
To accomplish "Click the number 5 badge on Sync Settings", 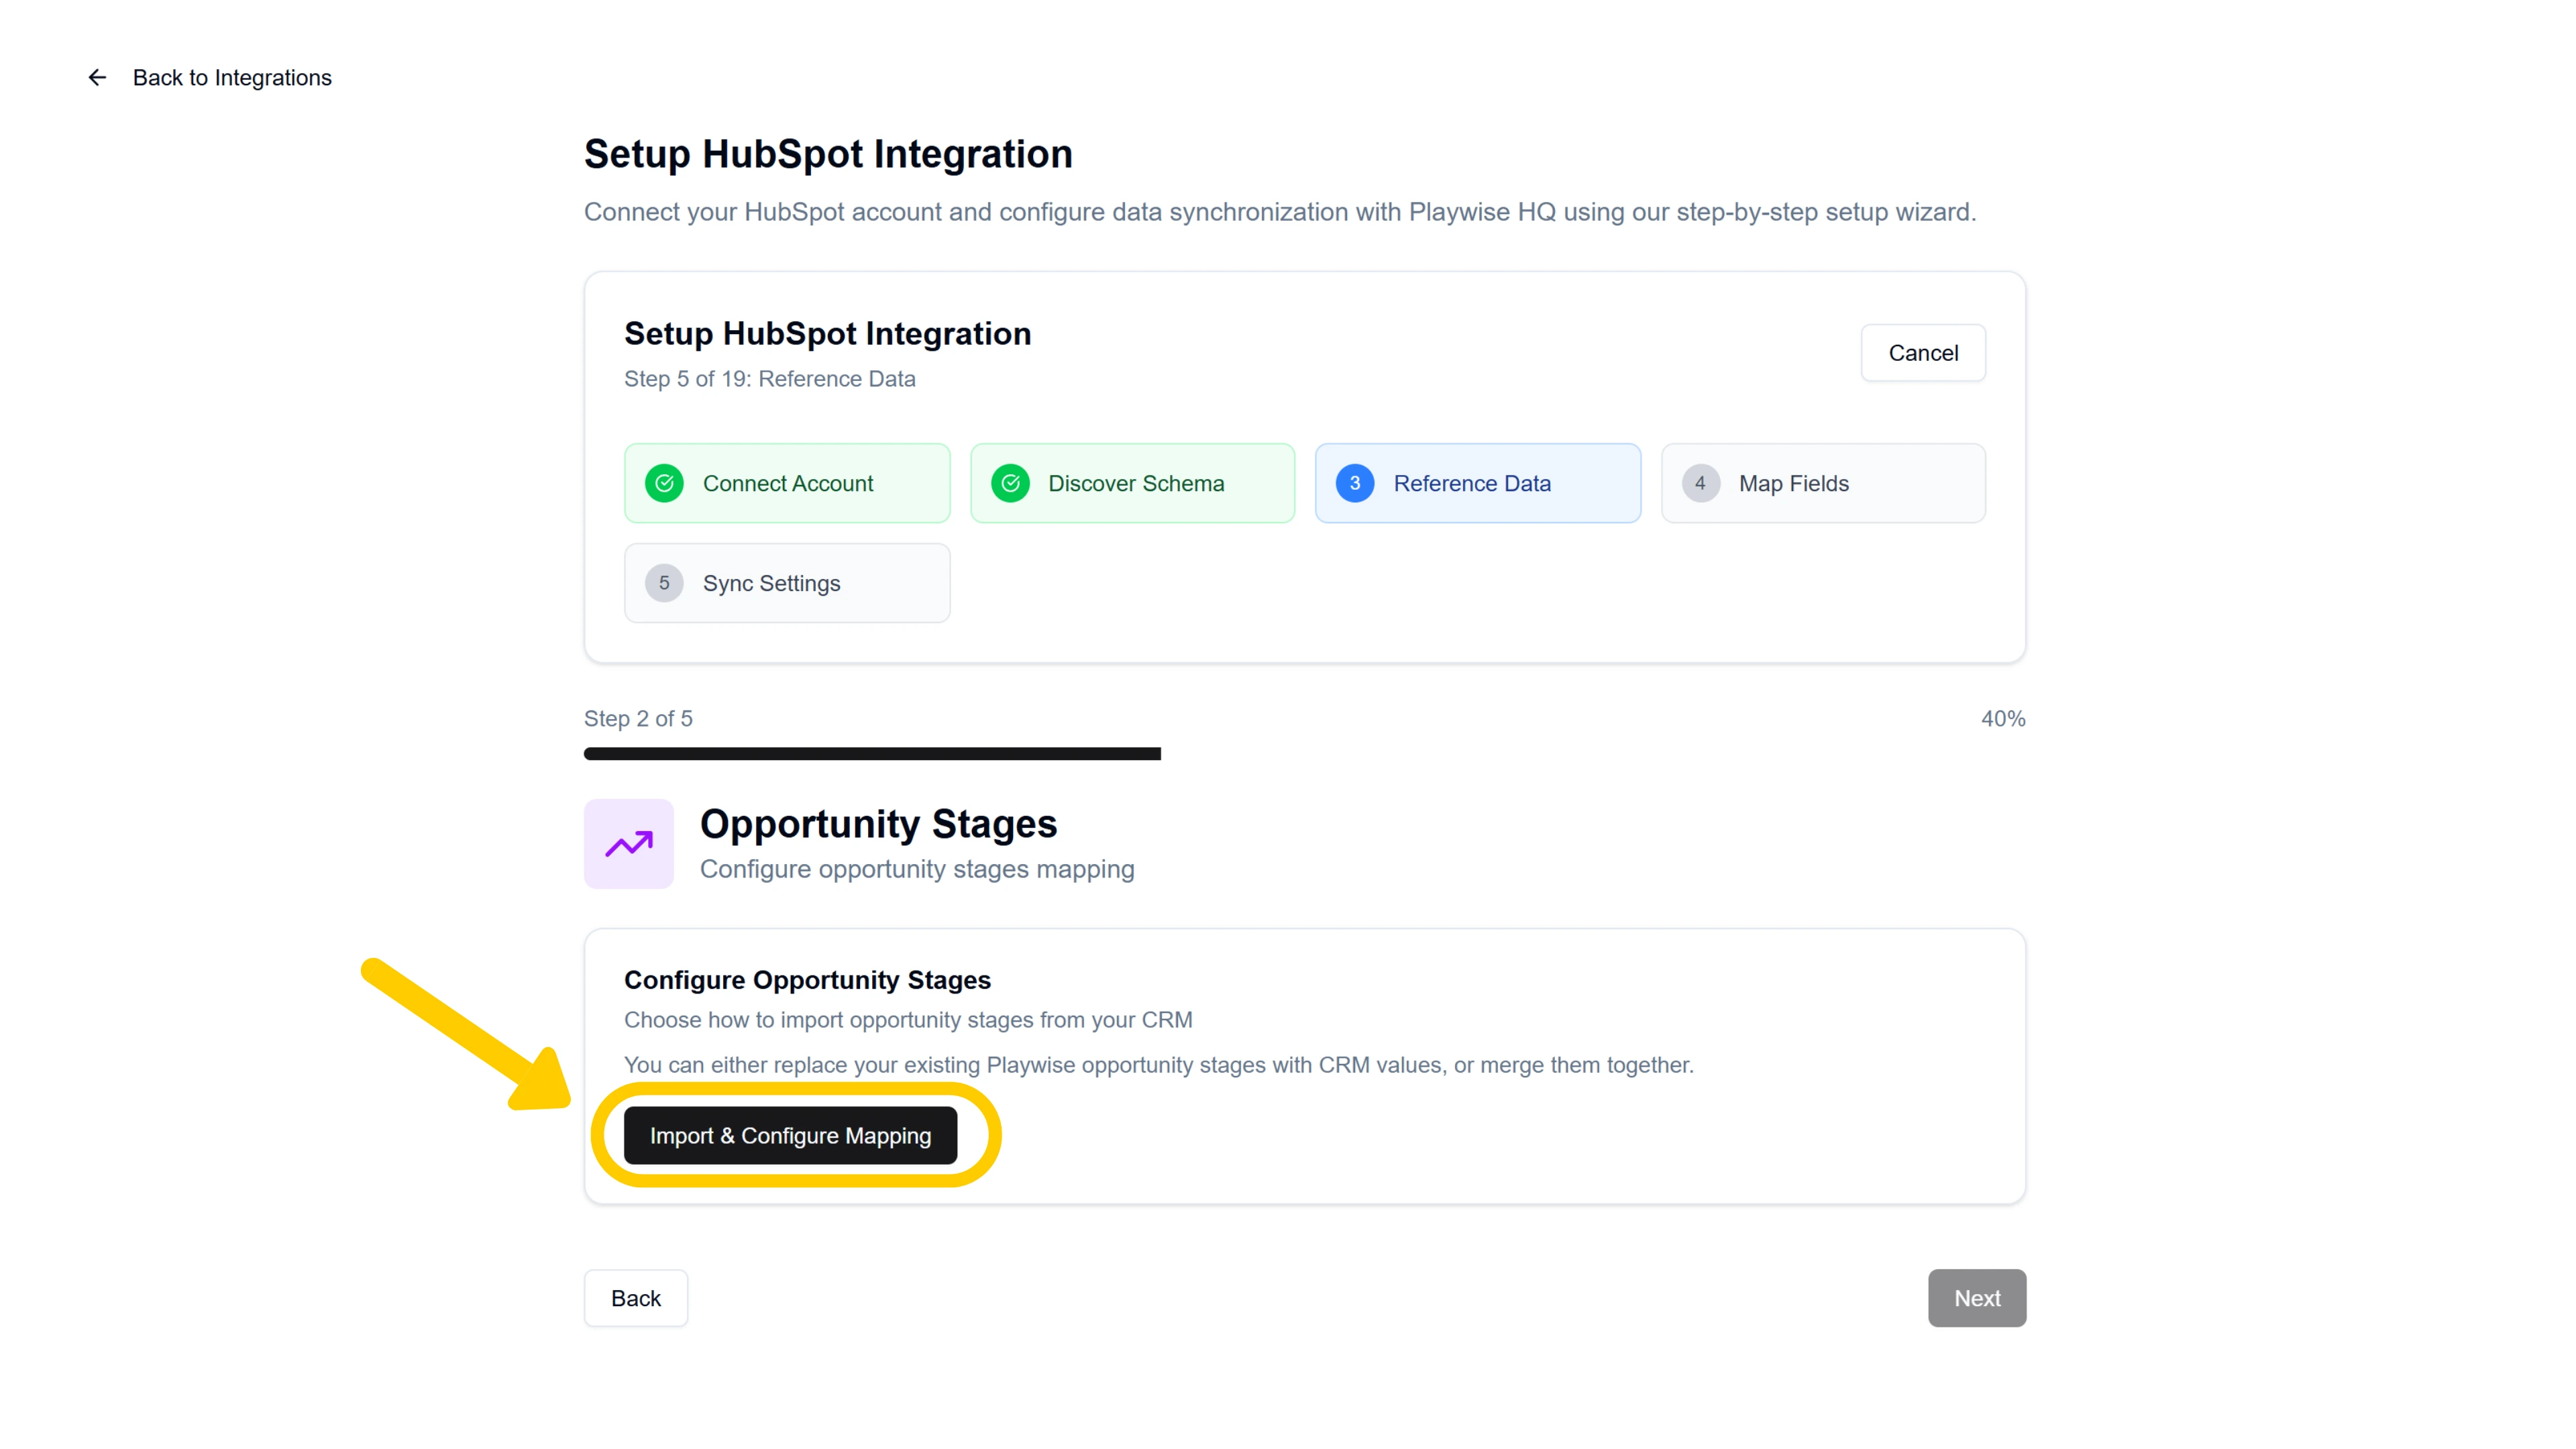I will click(x=664, y=582).
